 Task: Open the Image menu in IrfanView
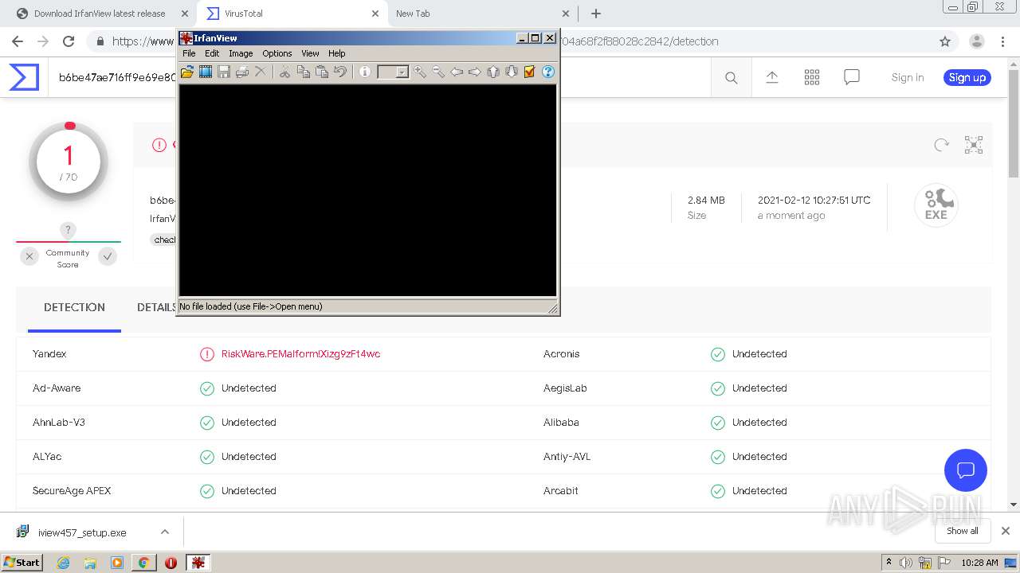(x=241, y=53)
